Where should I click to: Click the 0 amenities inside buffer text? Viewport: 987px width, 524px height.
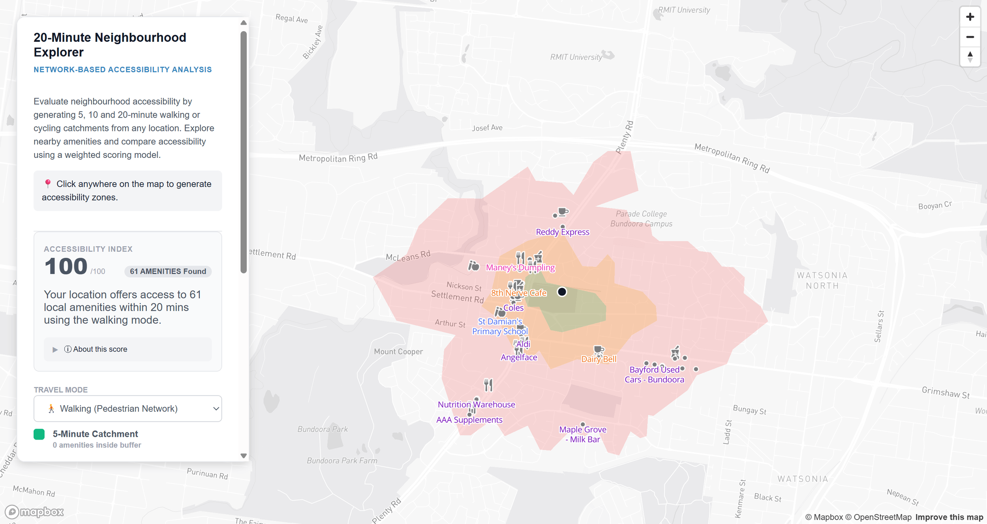(x=97, y=445)
